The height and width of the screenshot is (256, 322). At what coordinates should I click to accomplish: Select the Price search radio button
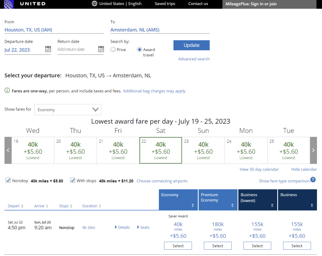point(113,50)
